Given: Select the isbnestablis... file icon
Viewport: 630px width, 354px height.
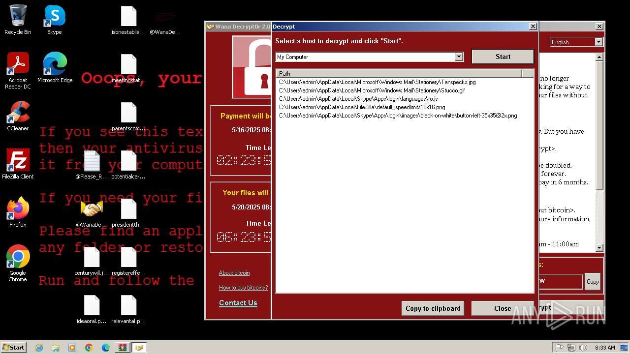Looking at the screenshot, I should coord(128,21).
